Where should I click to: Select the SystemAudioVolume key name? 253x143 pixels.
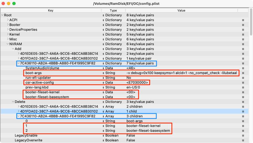[x=42, y=68]
